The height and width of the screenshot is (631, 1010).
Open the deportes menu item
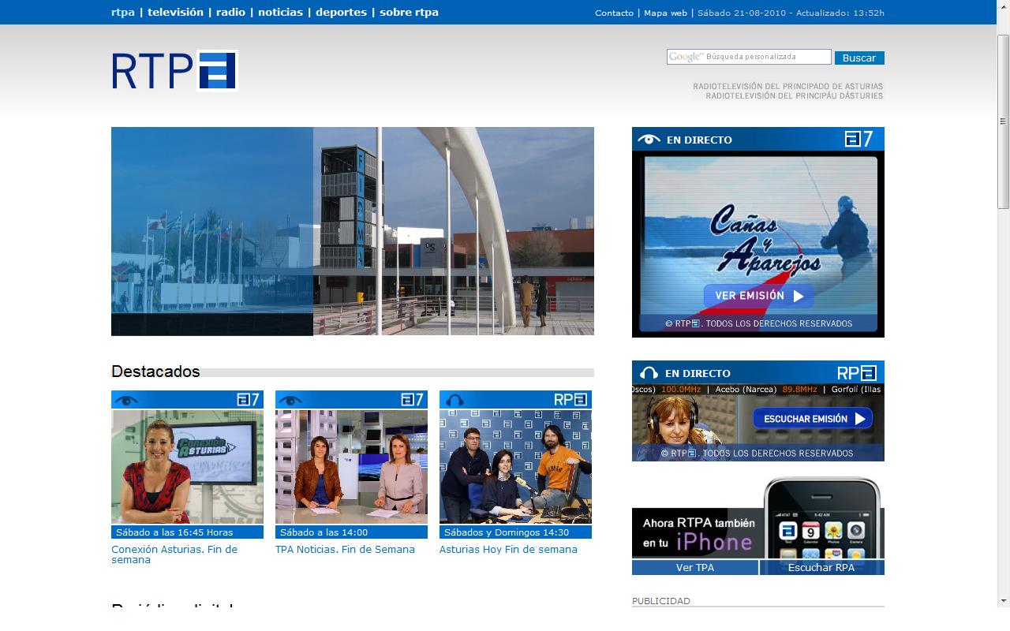pyautogui.click(x=341, y=13)
